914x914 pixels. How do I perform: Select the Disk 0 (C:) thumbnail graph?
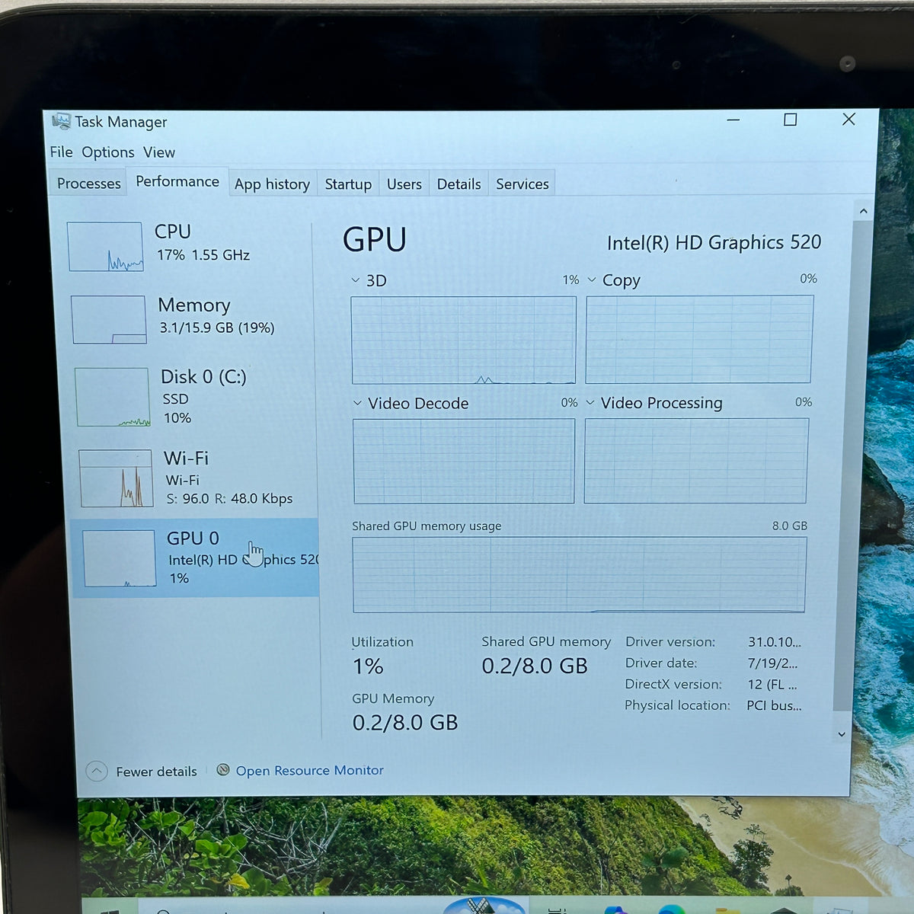[x=113, y=397]
